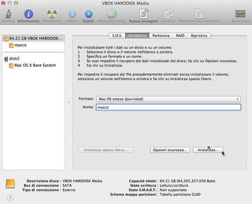Switch to the Partiziona tab
The height and width of the screenshot is (204, 252).
[161, 36]
